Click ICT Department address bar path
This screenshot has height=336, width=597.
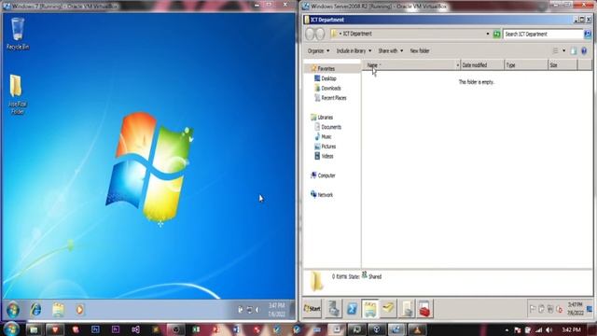pos(357,34)
